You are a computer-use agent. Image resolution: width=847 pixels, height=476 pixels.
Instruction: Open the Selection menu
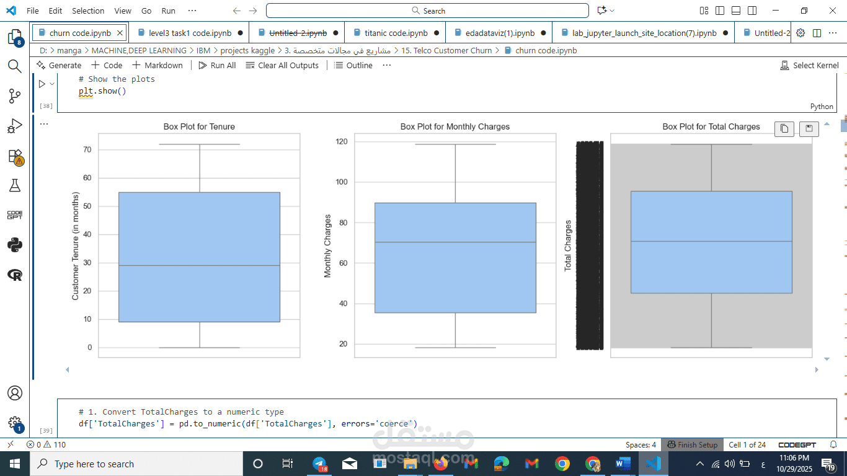point(88,11)
